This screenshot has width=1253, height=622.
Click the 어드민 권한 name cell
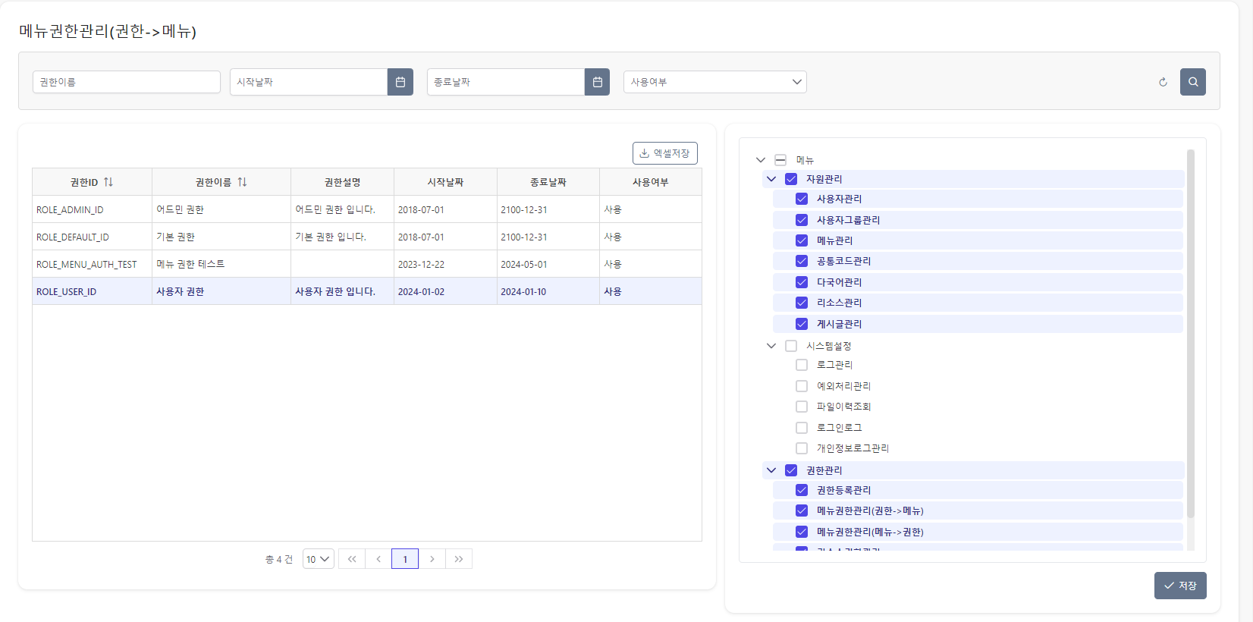point(221,209)
